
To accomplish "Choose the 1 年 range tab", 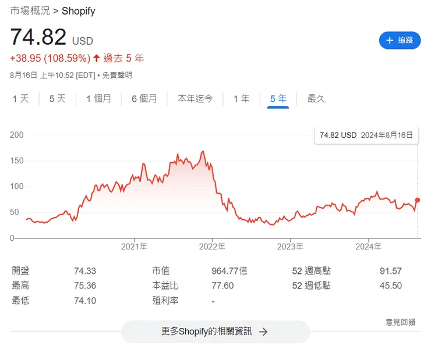I will [241, 99].
